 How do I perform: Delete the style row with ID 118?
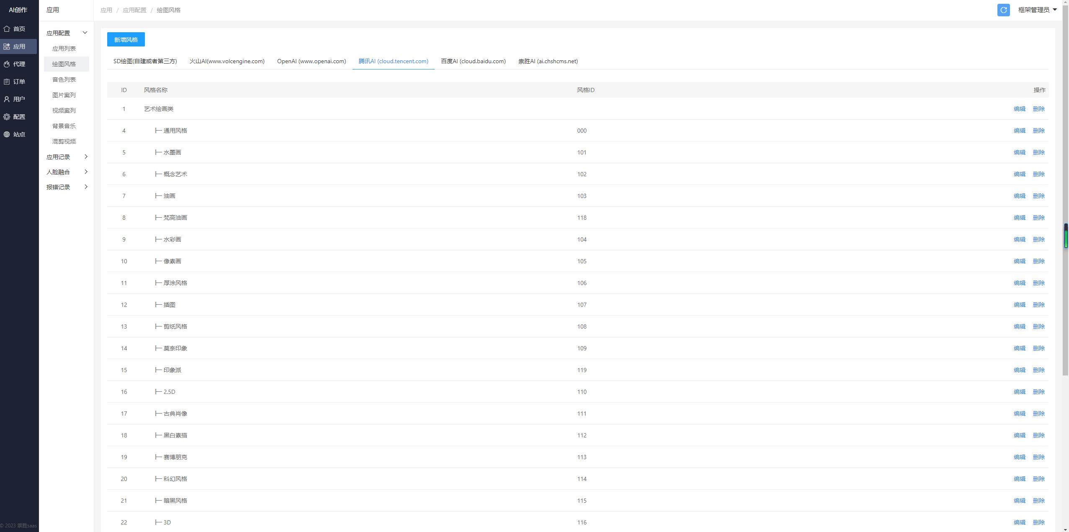coord(1038,218)
